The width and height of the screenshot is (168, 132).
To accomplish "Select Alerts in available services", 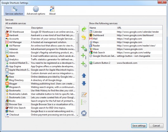I will (x=41, y=56).
